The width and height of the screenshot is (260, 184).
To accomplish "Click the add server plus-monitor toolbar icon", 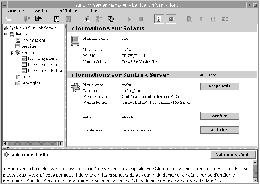I will (57, 19).
